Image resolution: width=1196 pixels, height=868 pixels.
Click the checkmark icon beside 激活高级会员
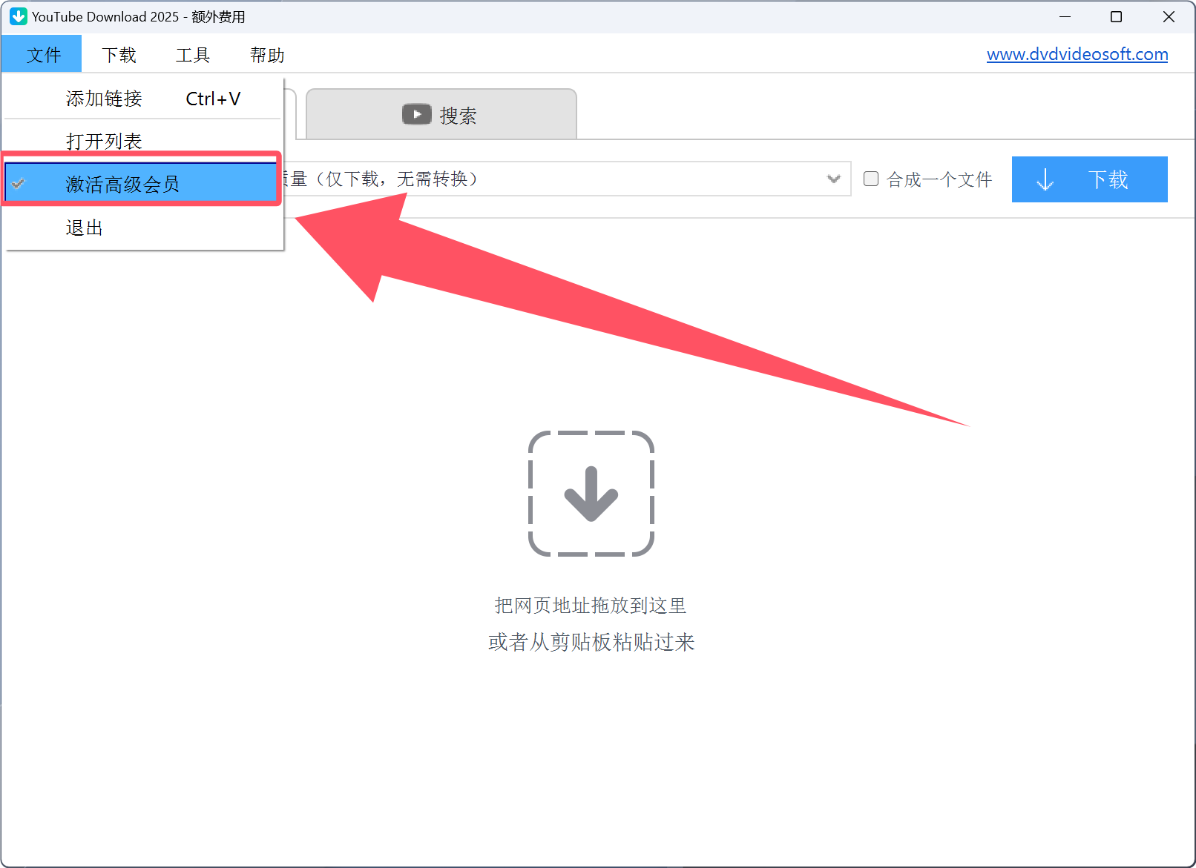pos(19,184)
